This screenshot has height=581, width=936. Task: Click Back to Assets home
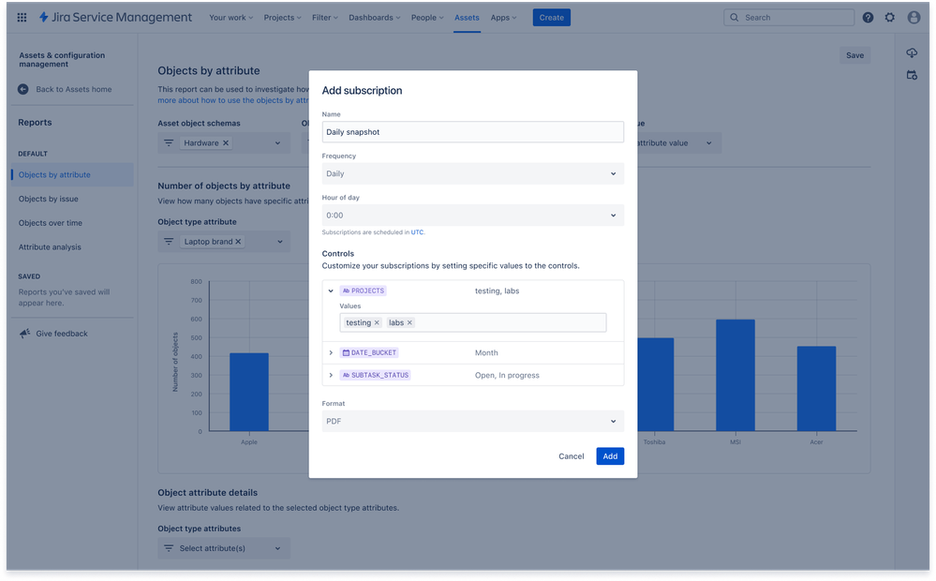(x=73, y=89)
